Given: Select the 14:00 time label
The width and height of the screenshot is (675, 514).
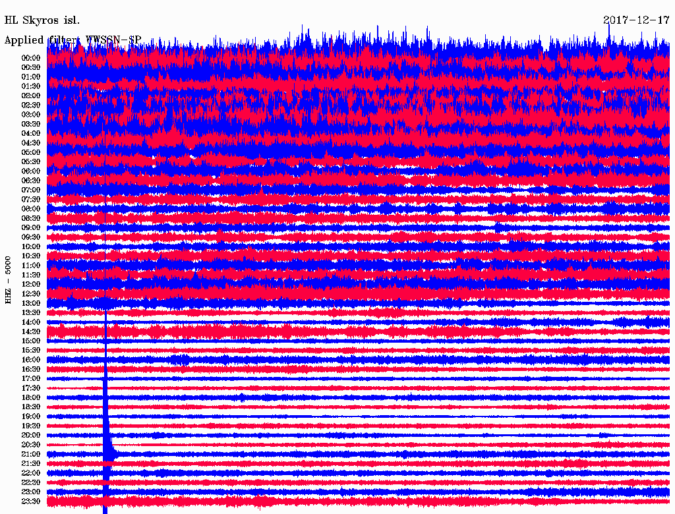Looking at the screenshot, I should 31,322.
